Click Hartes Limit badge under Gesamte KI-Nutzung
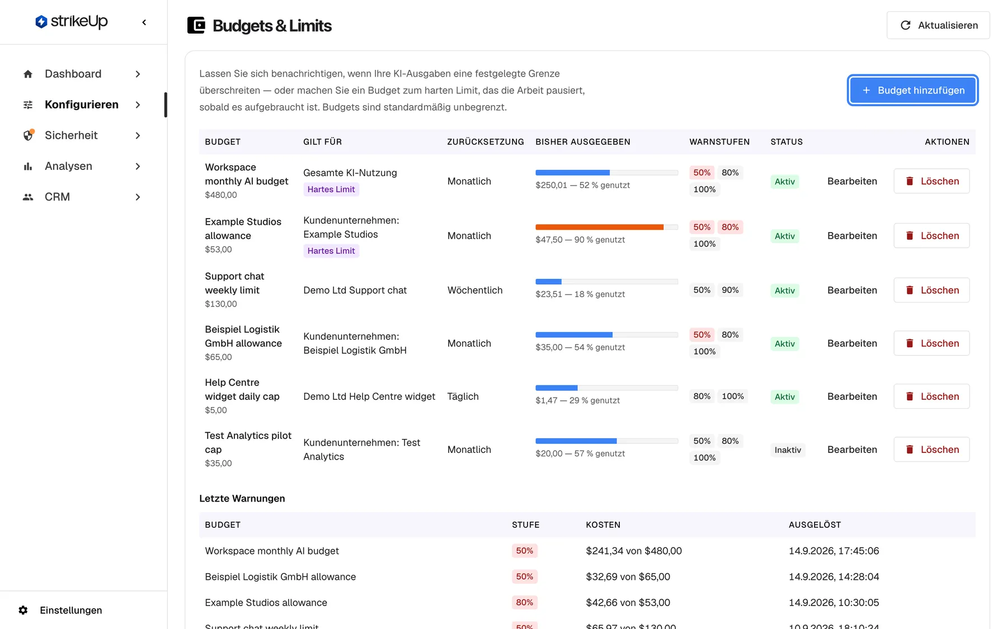 [331, 190]
